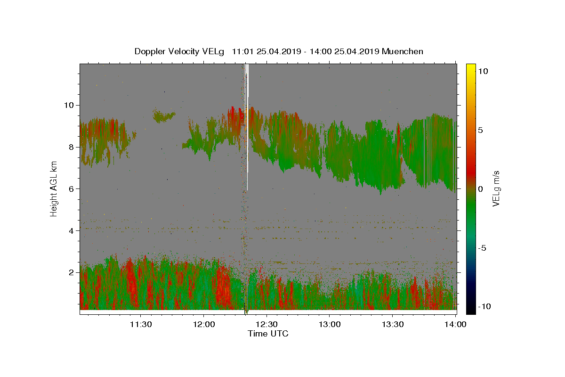Click the 11:30 time tick label
Viewport: 565px width, 377px height.
(141, 324)
